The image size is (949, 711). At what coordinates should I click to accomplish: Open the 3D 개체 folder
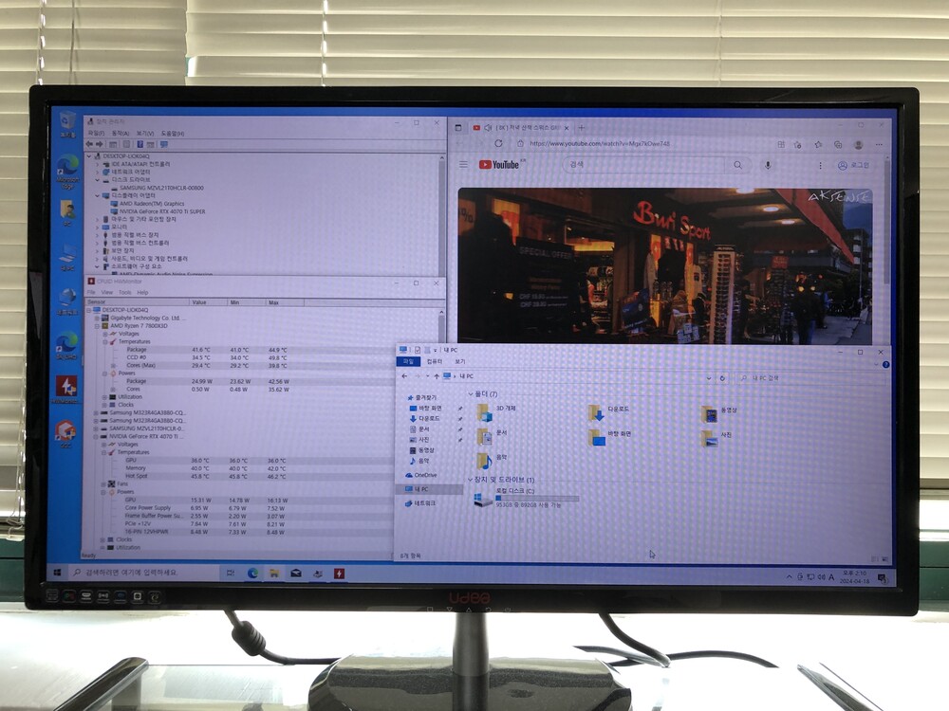(x=484, y=411)
